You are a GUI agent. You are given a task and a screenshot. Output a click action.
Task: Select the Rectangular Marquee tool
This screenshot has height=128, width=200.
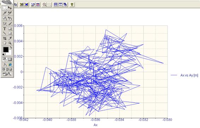coord(5,8)
